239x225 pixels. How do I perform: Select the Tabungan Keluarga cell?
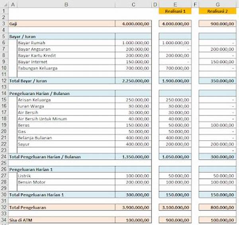pos(38,68)
